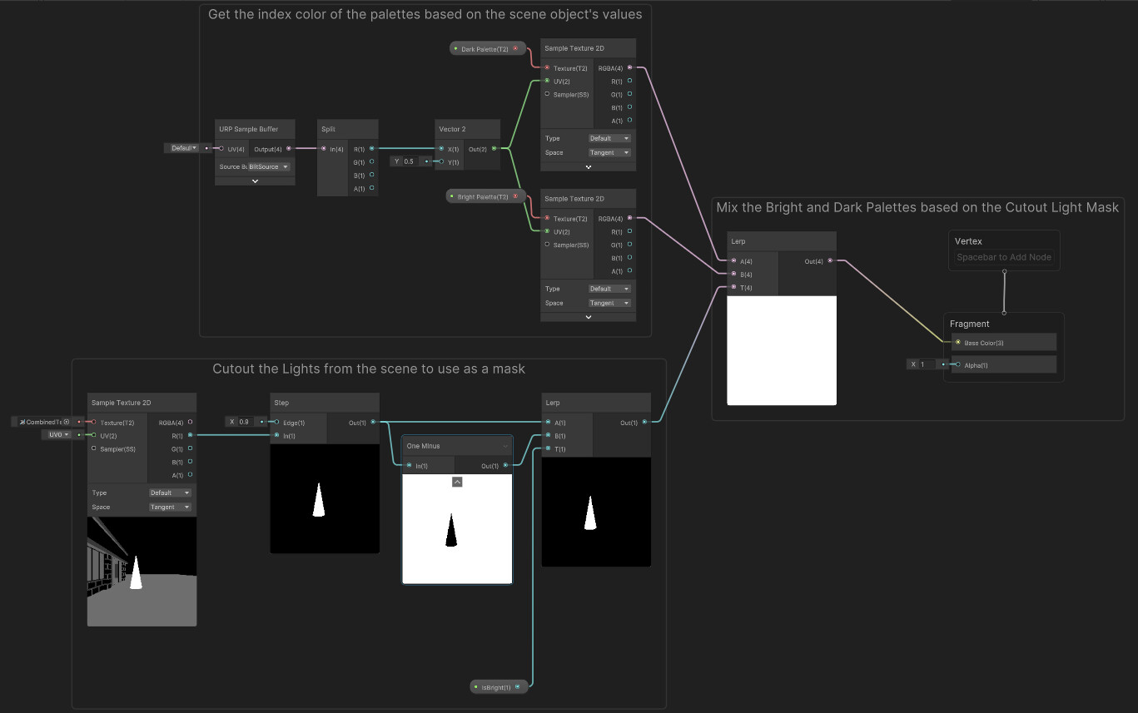
Task: Expand the chevron under the URP Sample Buffer node
Action: [254, 181]
